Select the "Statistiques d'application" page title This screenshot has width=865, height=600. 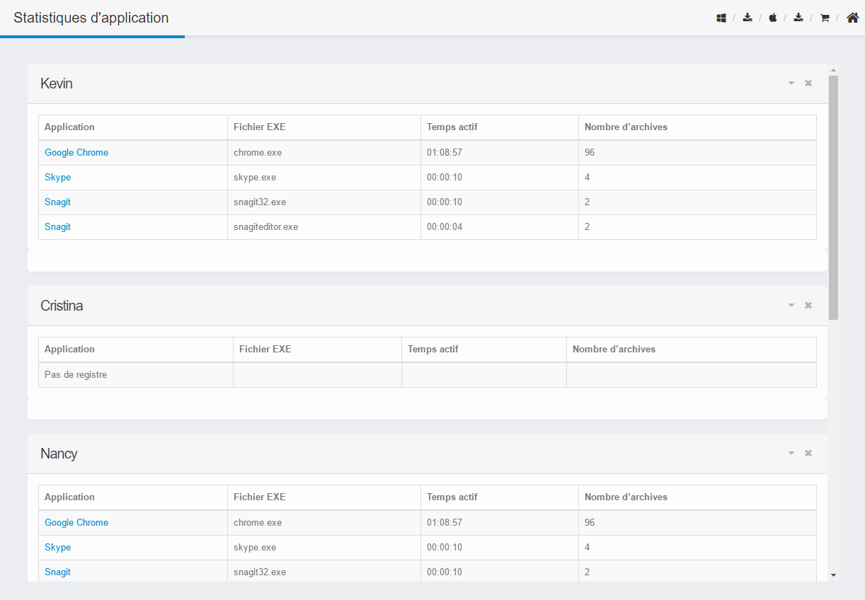click(x=91, y=18)
